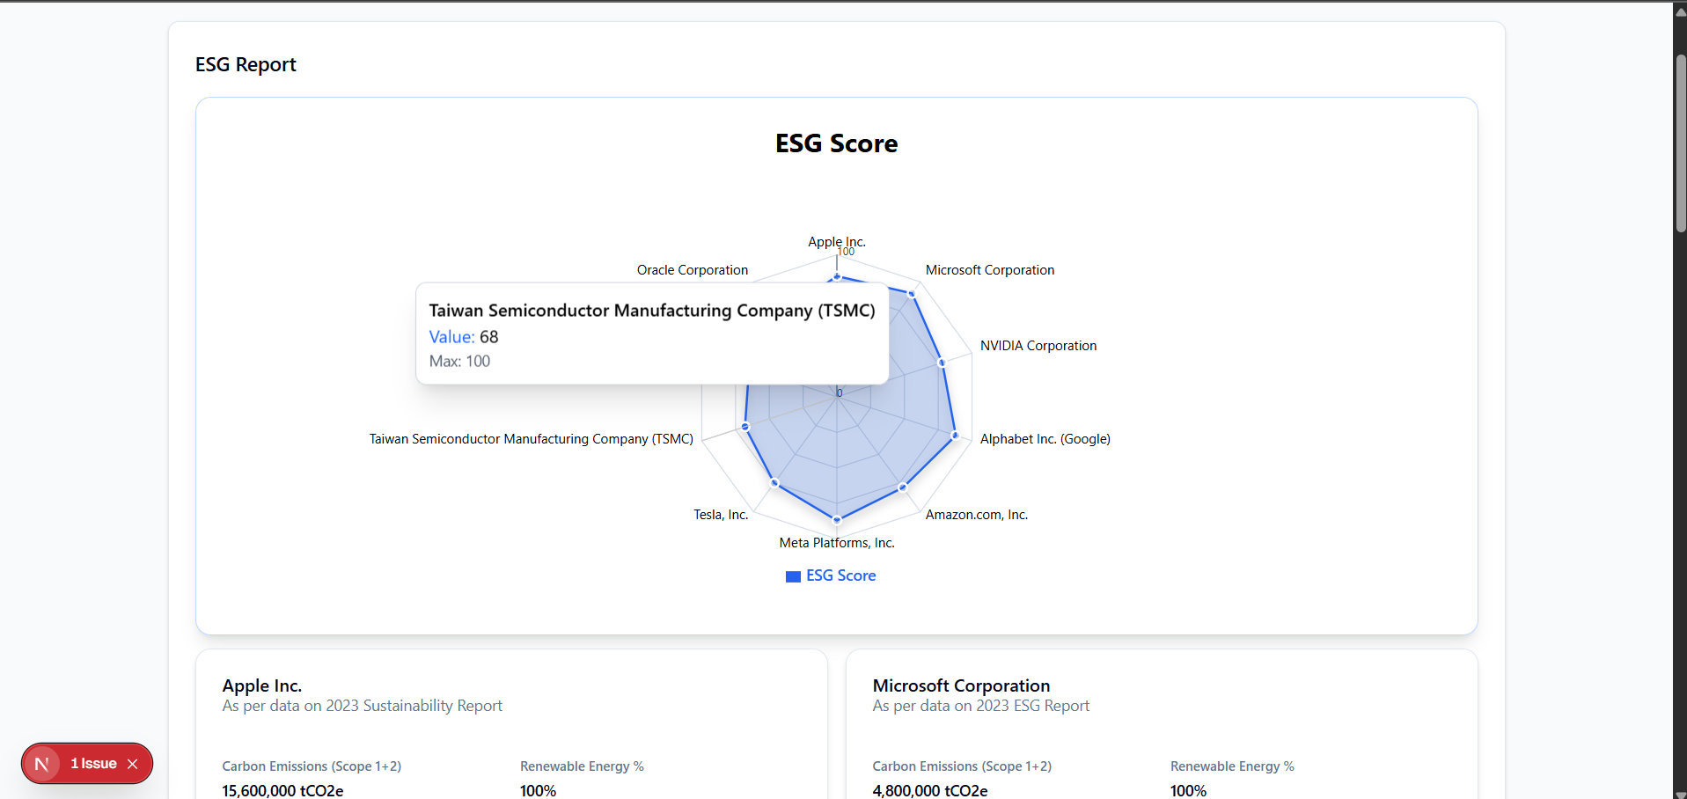
Task: Click the Tesla, Inc. axis label
Action: pos(721,515)
